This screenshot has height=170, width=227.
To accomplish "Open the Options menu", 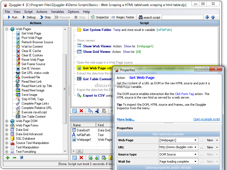I will point(73,12).
